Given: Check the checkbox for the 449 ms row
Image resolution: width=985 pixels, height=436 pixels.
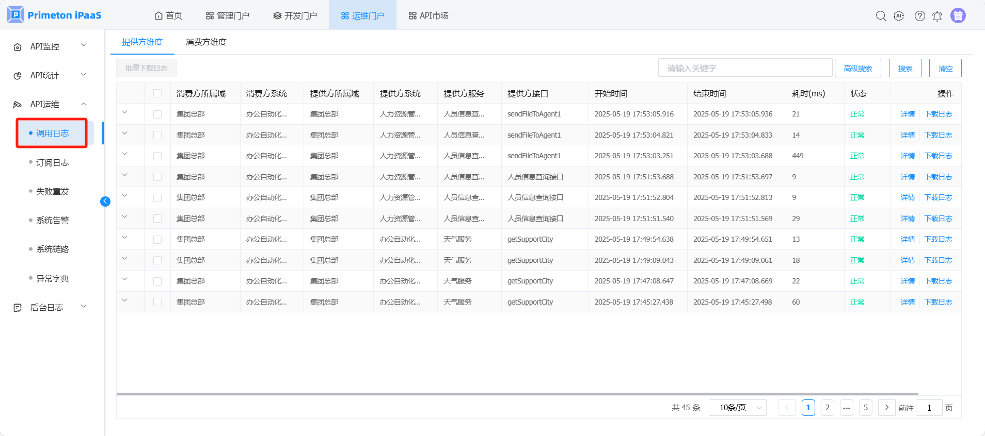Looking at the screenshot, I should [x=157, y=156].
